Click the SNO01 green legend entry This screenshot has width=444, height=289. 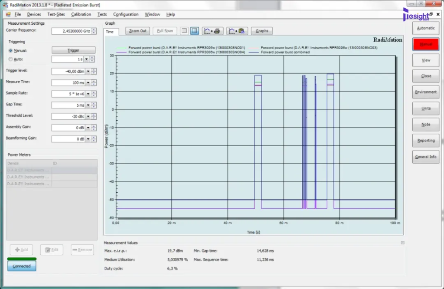tap(181, 48)
